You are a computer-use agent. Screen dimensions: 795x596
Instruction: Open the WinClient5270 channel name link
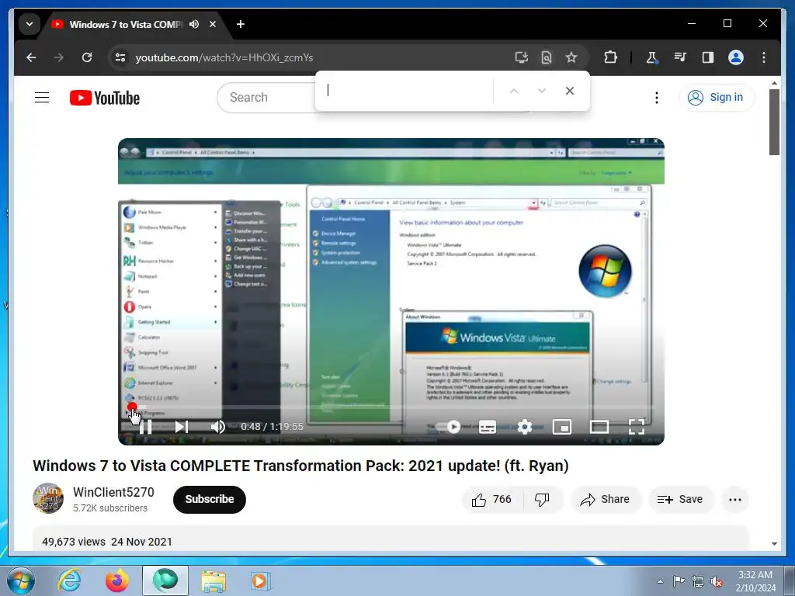(113, 492)
